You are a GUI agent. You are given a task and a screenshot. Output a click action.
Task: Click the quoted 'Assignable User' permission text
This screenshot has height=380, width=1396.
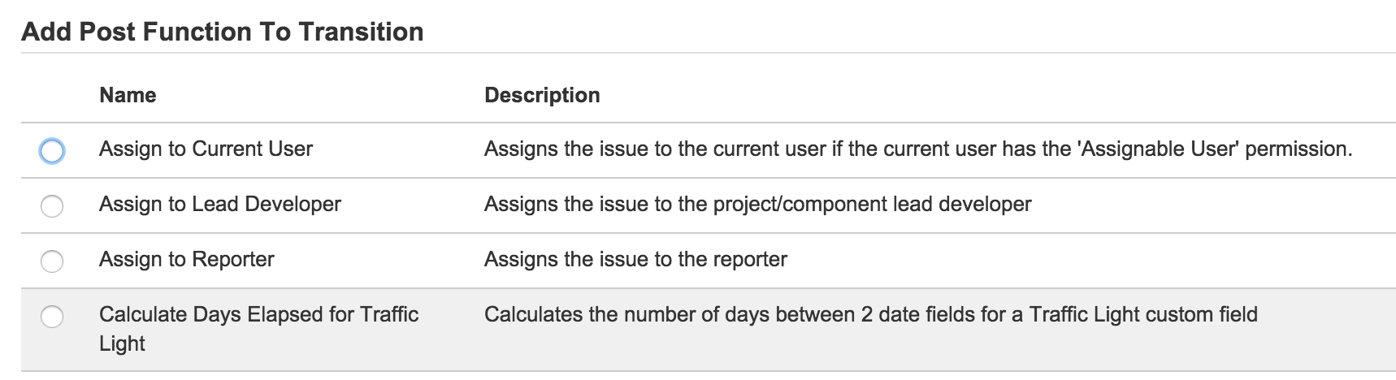tap(1158, 149)
